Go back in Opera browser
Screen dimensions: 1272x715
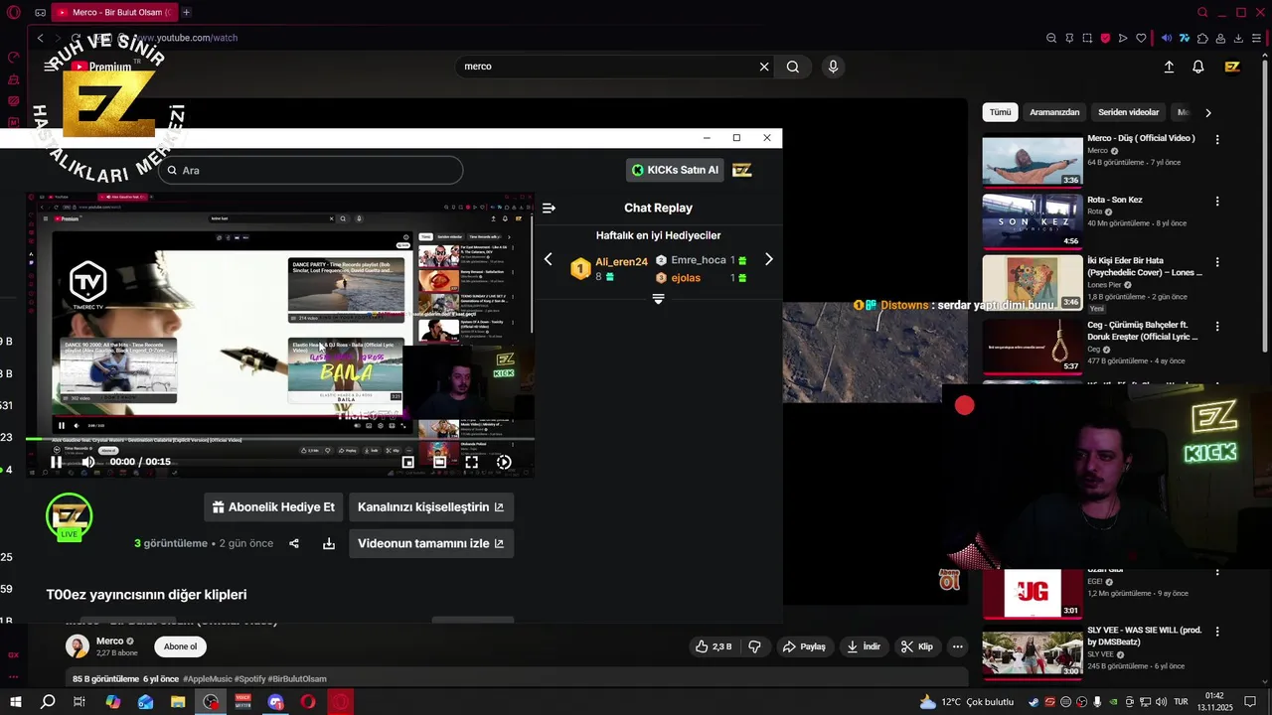pyautogui.click(x=41, y=38)
